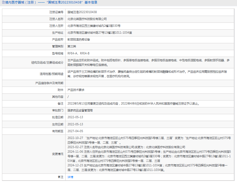Screen dimensions: 237x182
Task: Click the document icon beside page title
Action: point(3,2)
